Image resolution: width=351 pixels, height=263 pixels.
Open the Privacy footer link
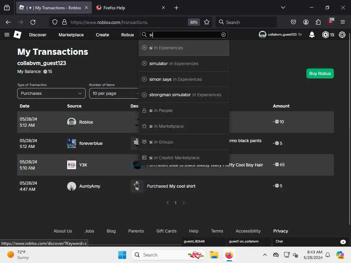coord(280,231)
